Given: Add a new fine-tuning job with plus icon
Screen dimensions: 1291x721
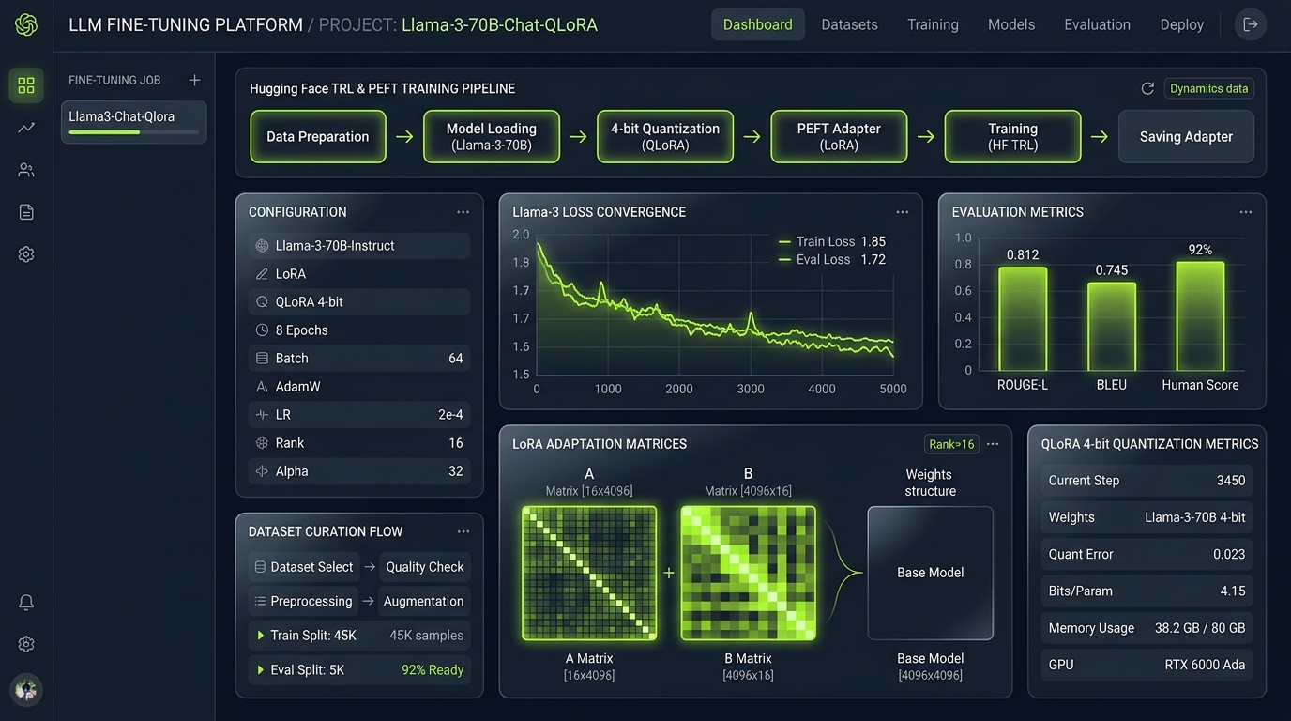Looking at the screenshot, I should tap(194, 80).
